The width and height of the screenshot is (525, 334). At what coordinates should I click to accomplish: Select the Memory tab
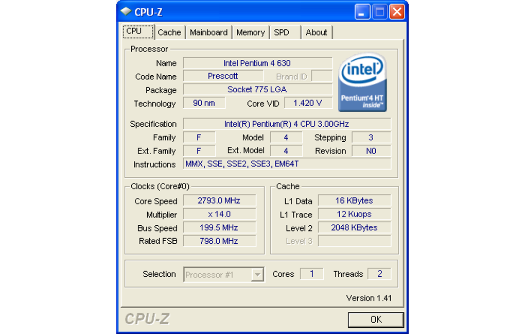[251, 32]
